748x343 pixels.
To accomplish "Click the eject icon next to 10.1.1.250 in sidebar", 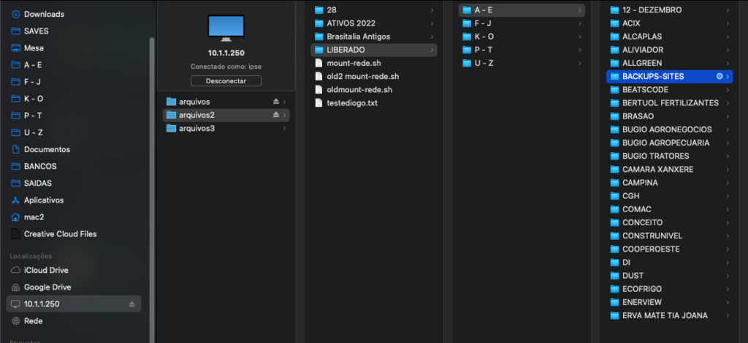I will (132, 304).
